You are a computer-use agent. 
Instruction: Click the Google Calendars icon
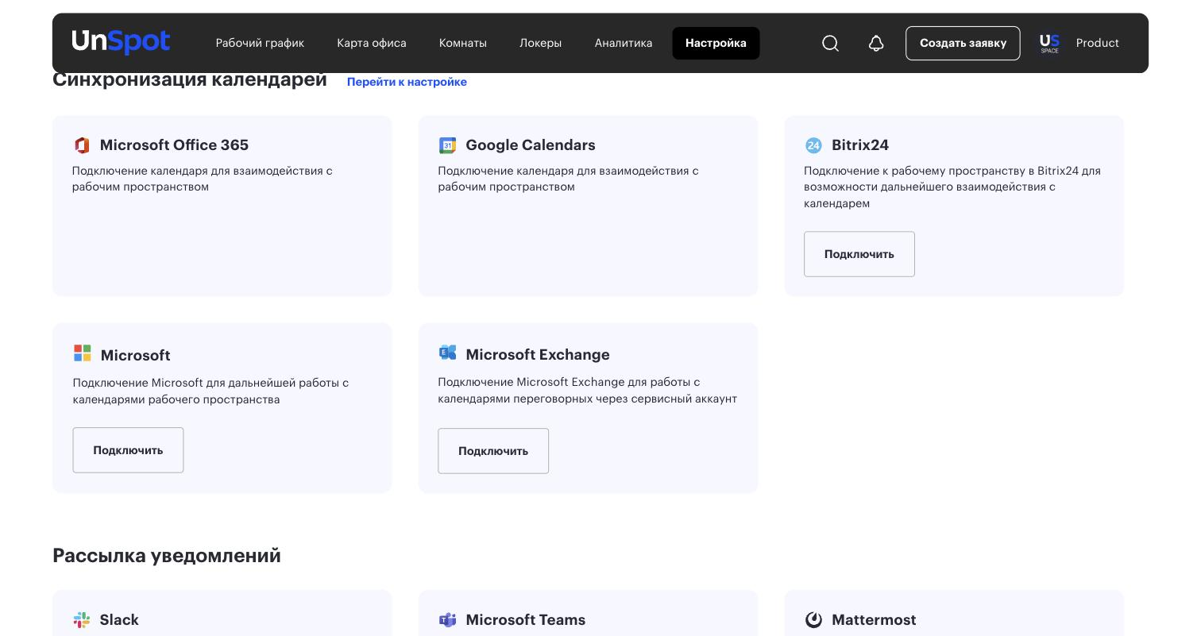[447, 145]
